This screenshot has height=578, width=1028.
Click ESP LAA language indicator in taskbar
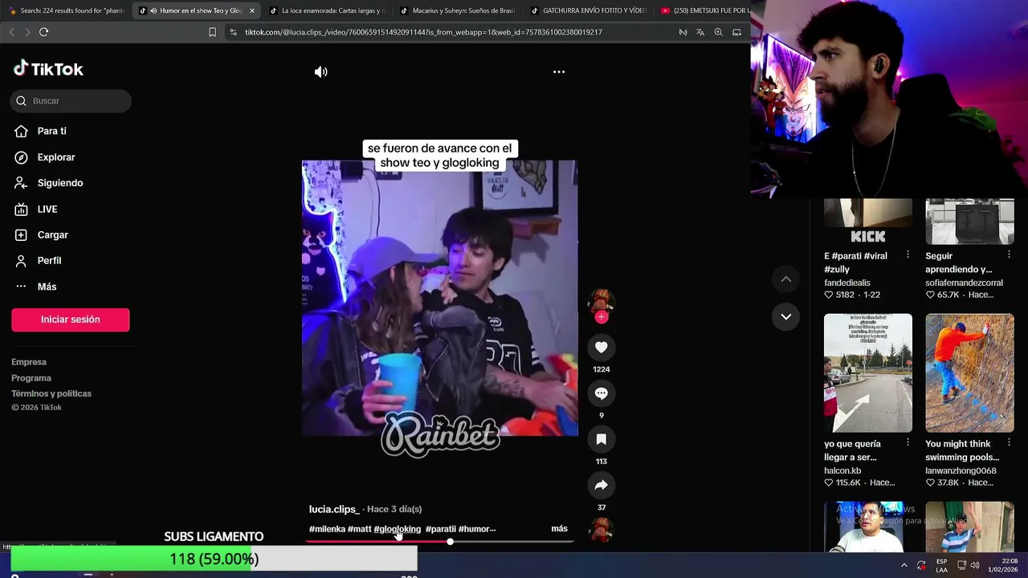[x=941, y=565]
